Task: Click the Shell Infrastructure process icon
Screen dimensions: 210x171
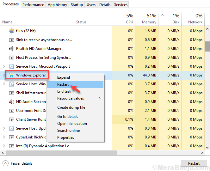Action: [x=12, y=93]
